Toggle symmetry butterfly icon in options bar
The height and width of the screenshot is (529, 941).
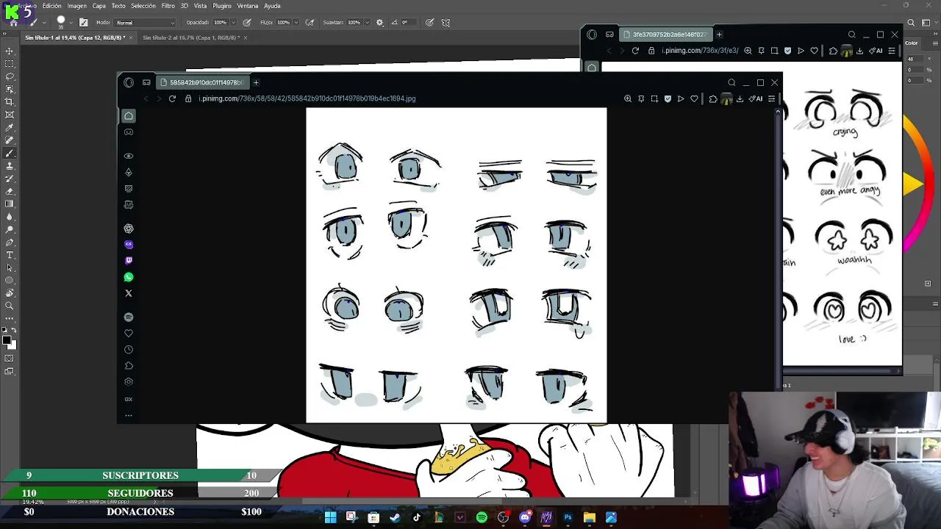pos(446,23)
